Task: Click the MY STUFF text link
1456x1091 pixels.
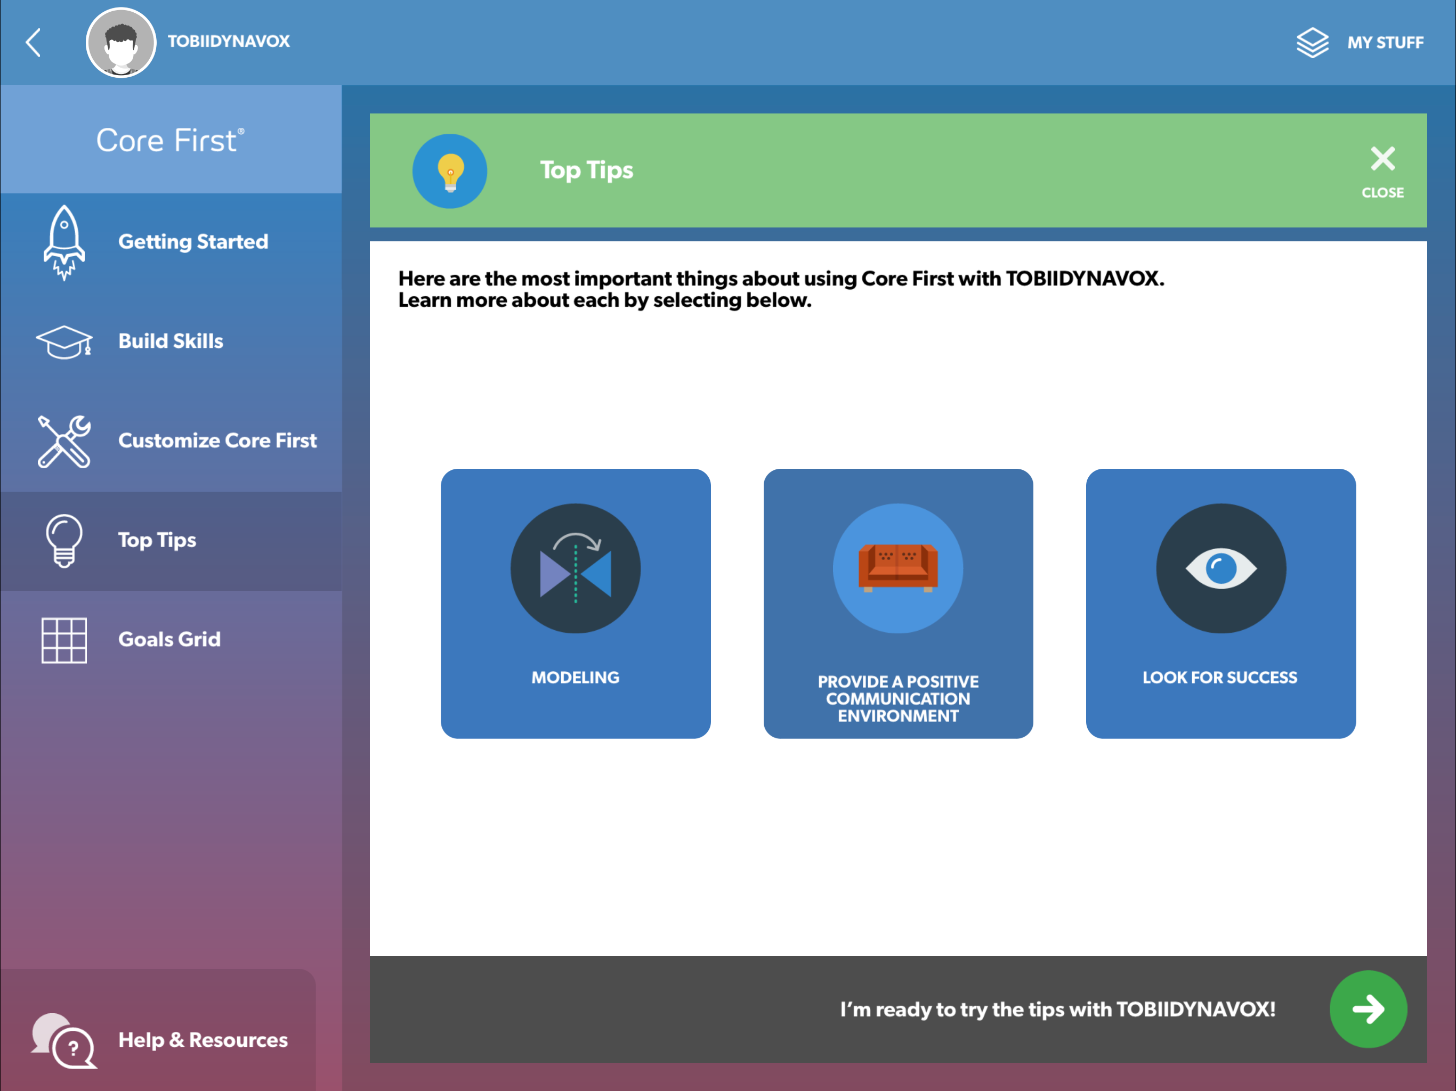Action: tap(1385, 43)
